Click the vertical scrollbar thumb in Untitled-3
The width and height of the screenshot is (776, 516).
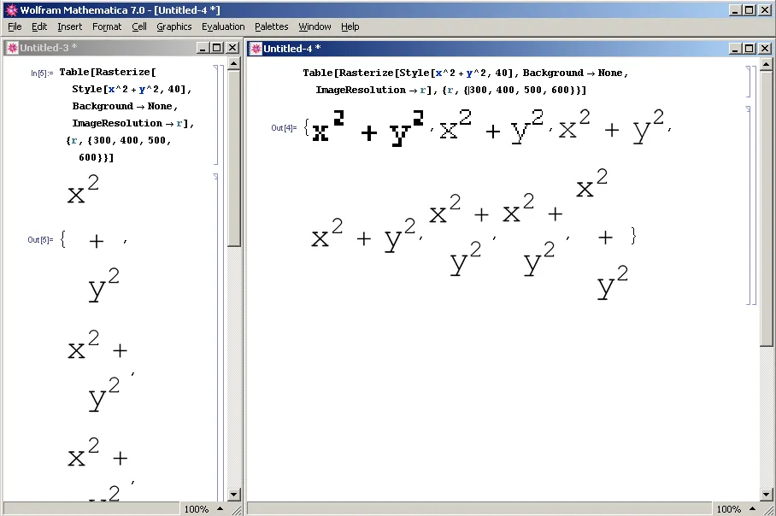coord(234,158)
